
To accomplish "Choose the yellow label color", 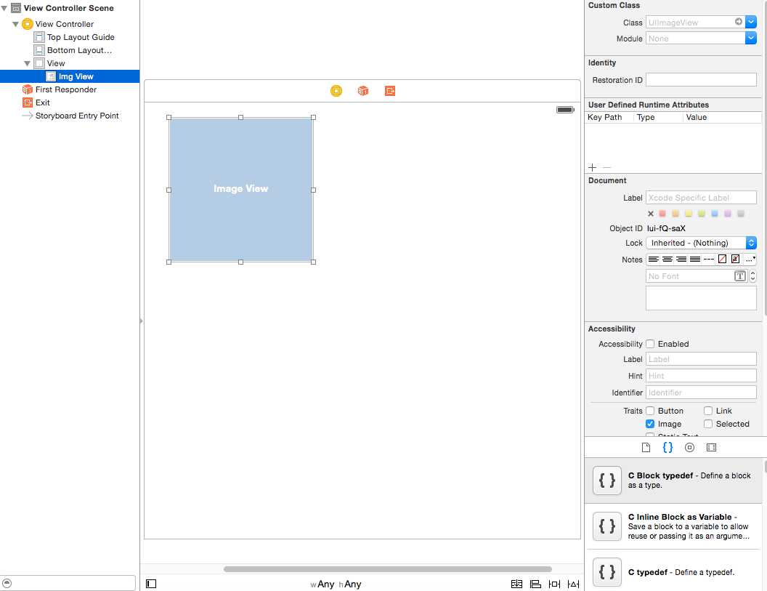I will (689, 214).
